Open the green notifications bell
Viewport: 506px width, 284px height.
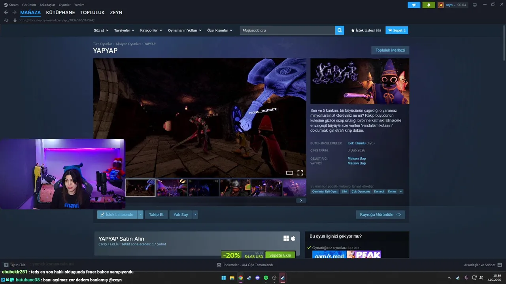429,5
